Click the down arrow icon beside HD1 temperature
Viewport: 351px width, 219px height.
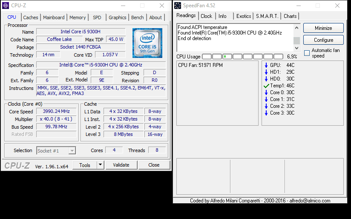click(x=266, y=72)
